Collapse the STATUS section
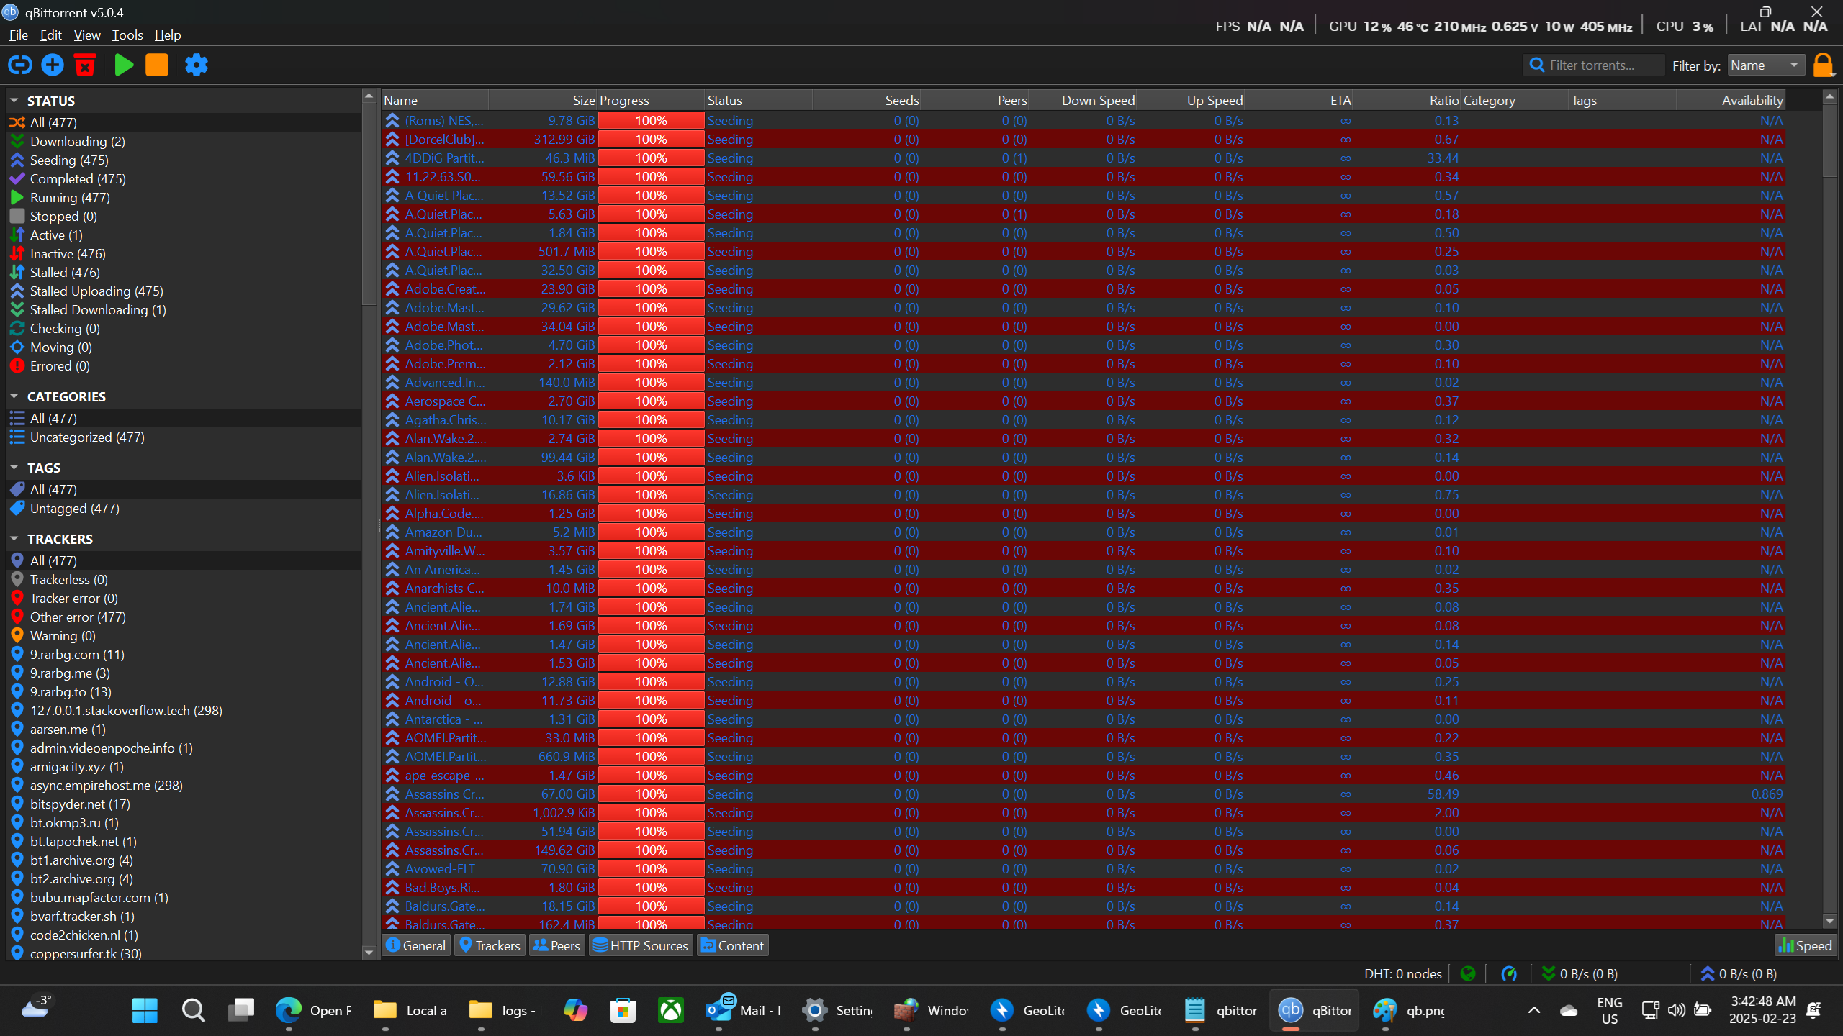This screenshot has width=1843, height=1036. pos(14,101)
